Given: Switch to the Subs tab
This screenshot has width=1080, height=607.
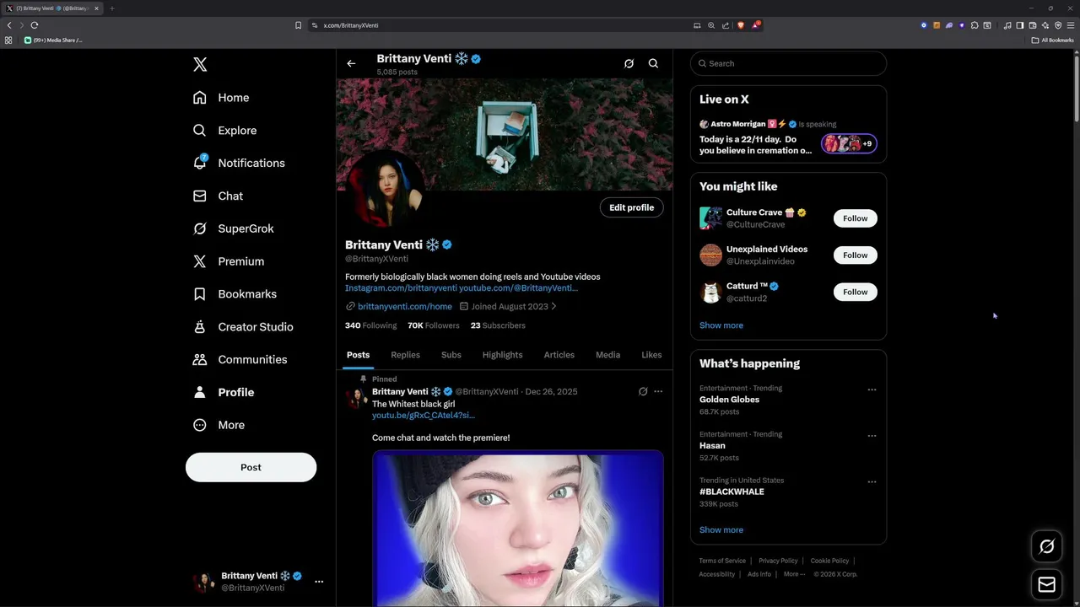Looking at the screenshot, I should pos(451,355).
